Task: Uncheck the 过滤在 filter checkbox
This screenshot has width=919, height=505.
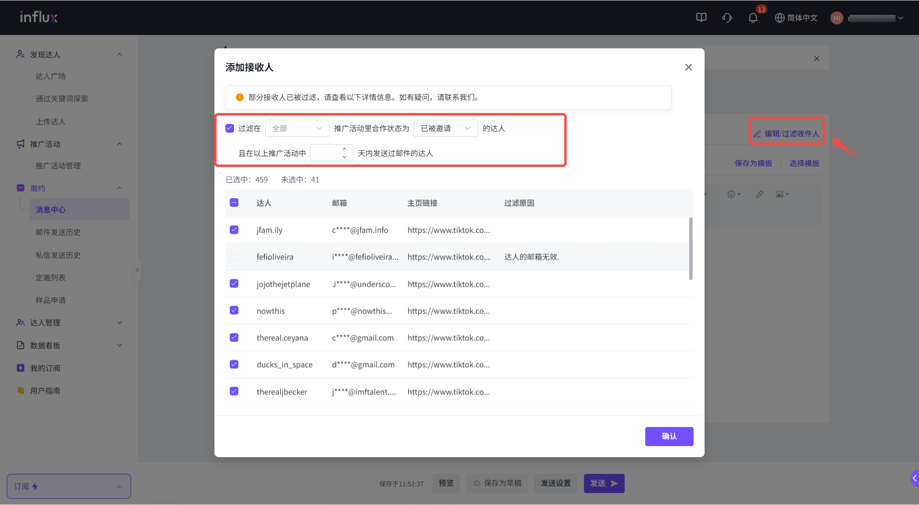Action: [230, 128]
